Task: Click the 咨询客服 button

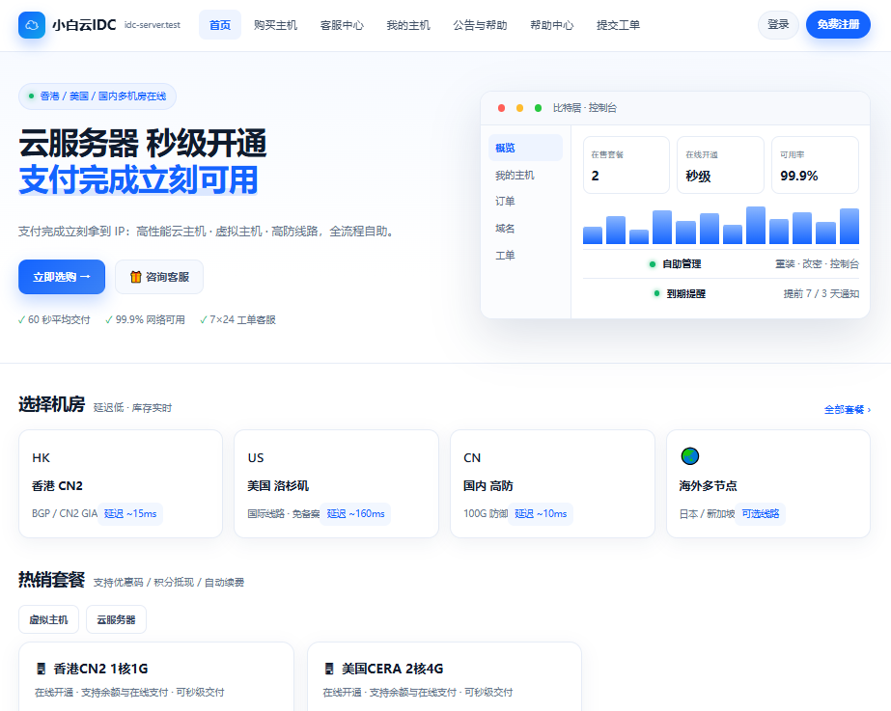Action: [159, 277]
